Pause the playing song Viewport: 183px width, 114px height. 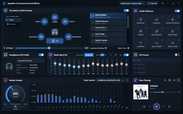click(x=157, y=106)
